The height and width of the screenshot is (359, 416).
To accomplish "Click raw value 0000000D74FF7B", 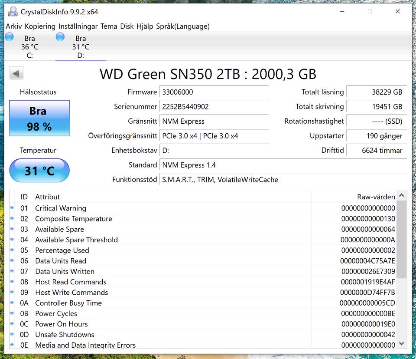I will [x=367, y=293].
